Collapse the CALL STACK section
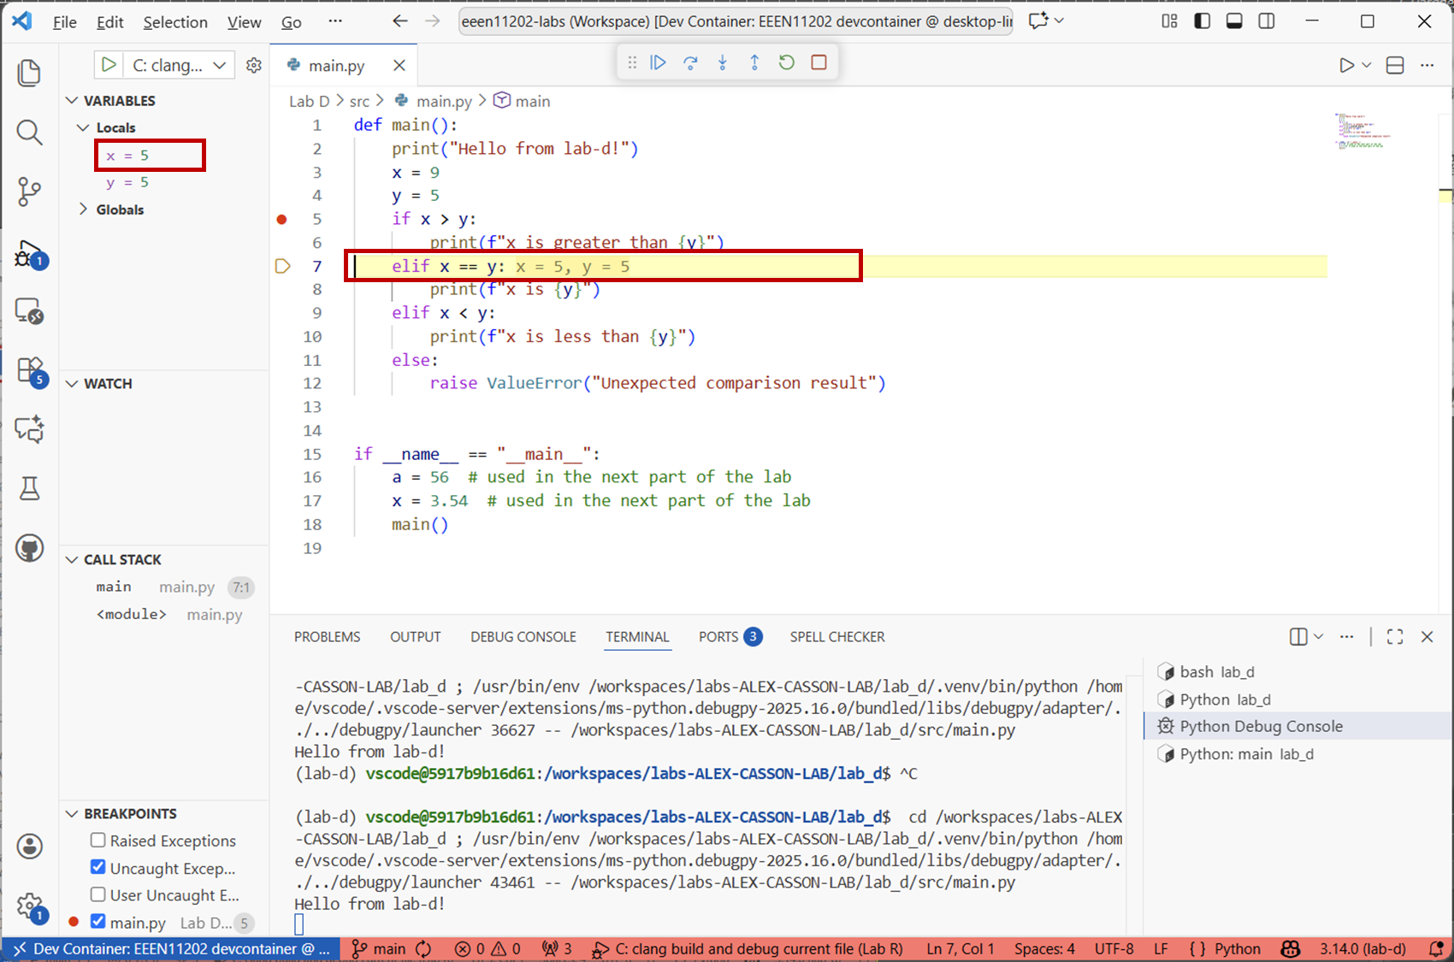Viewport: 1454px width, 962px height. pyautogui.click(x=73, y=559)
